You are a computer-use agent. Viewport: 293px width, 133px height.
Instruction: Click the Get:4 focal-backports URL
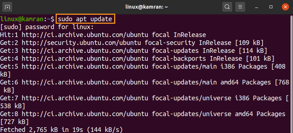pos(85,59)
